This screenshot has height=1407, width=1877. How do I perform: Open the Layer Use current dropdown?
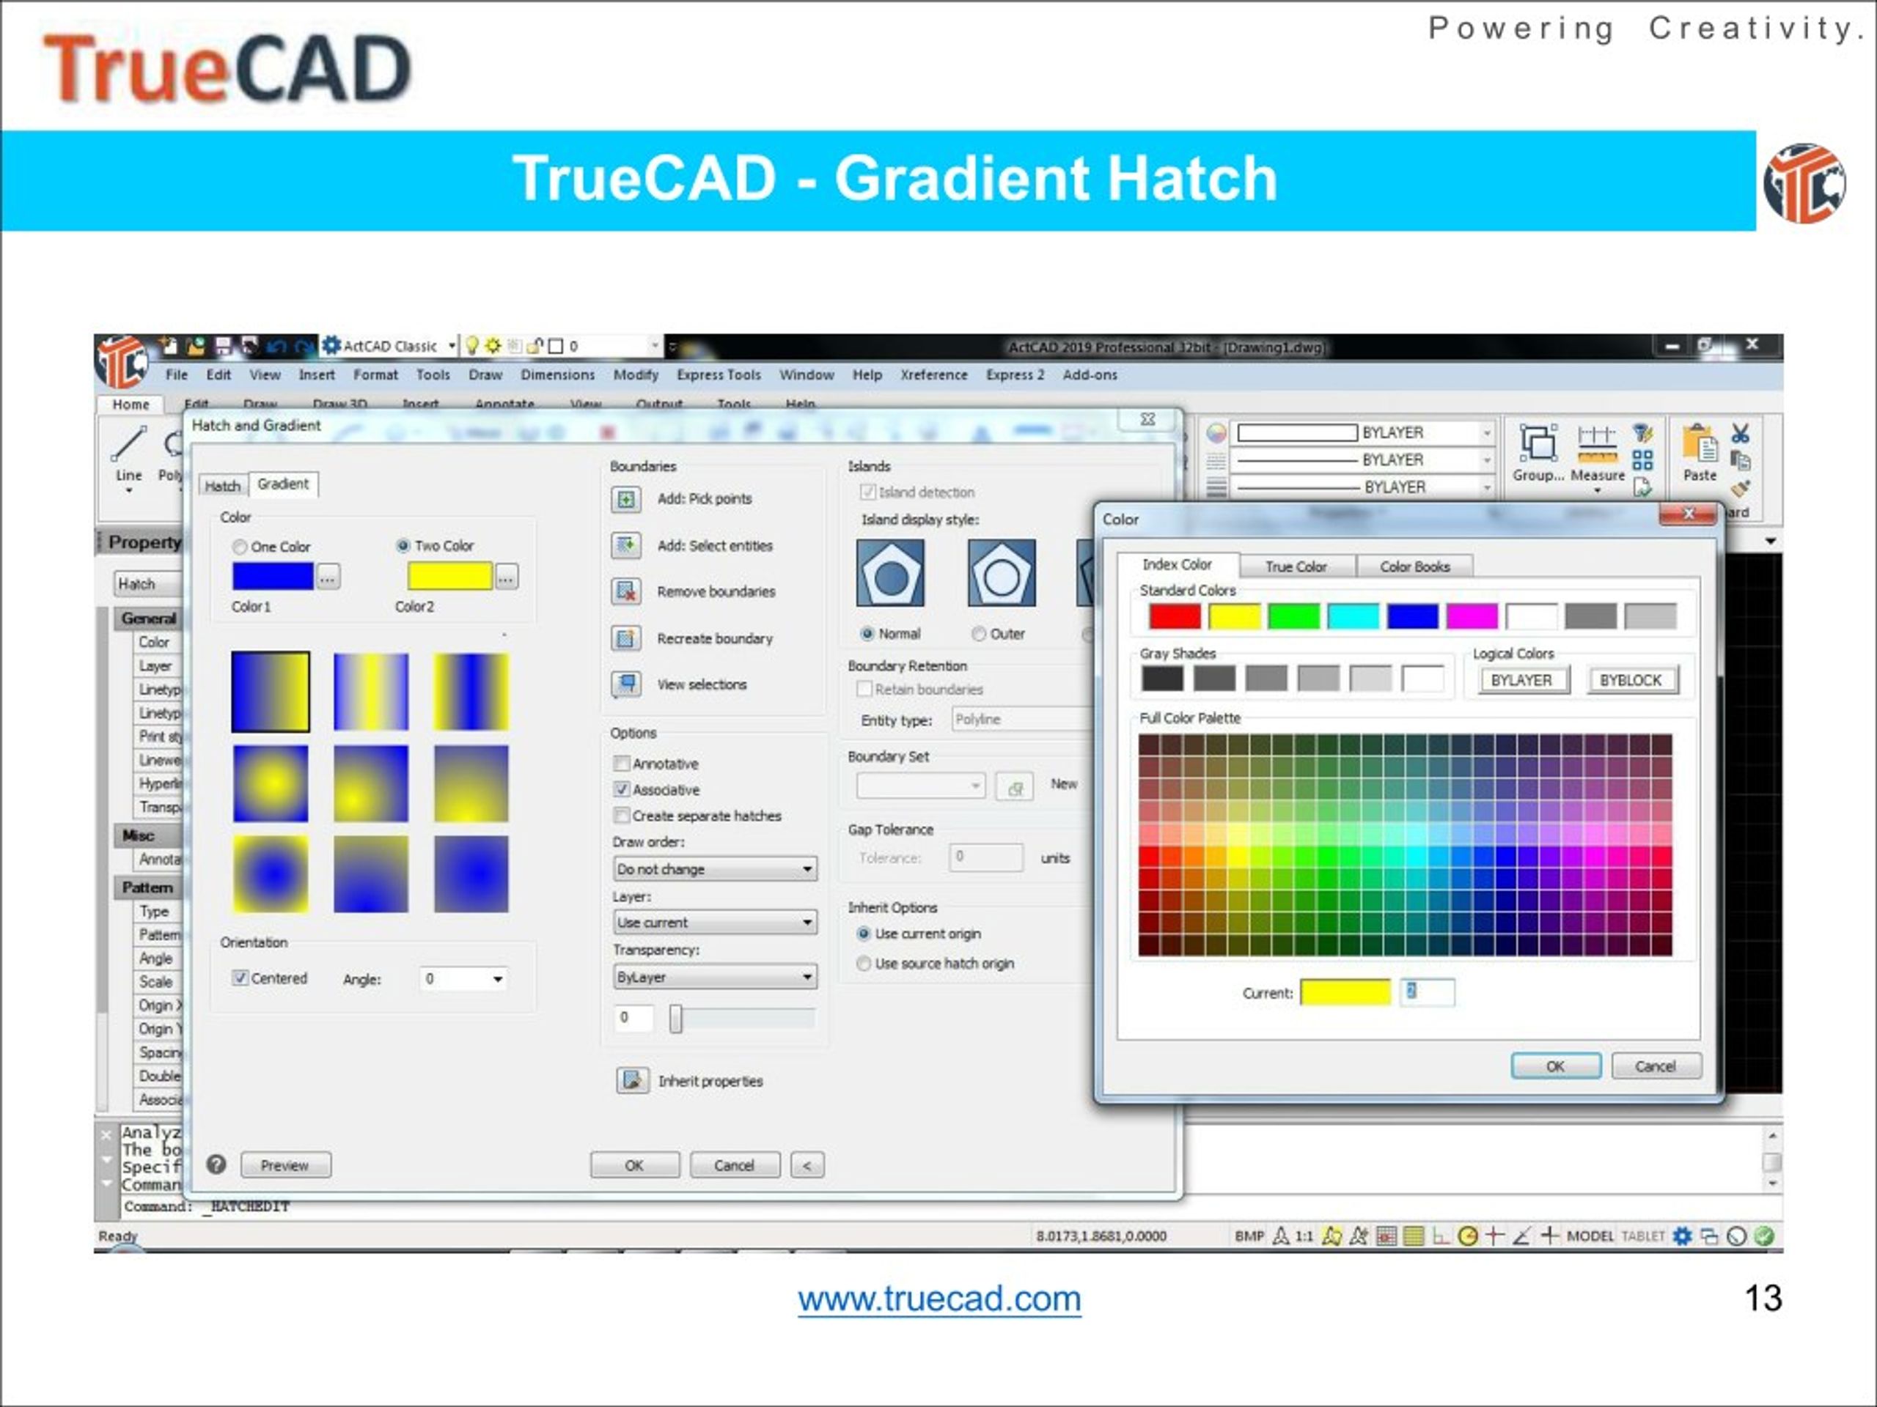click(714, 923)
